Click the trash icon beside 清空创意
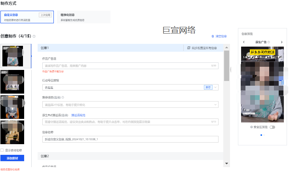This screenshot has width=289, height=173. (213, 36)
